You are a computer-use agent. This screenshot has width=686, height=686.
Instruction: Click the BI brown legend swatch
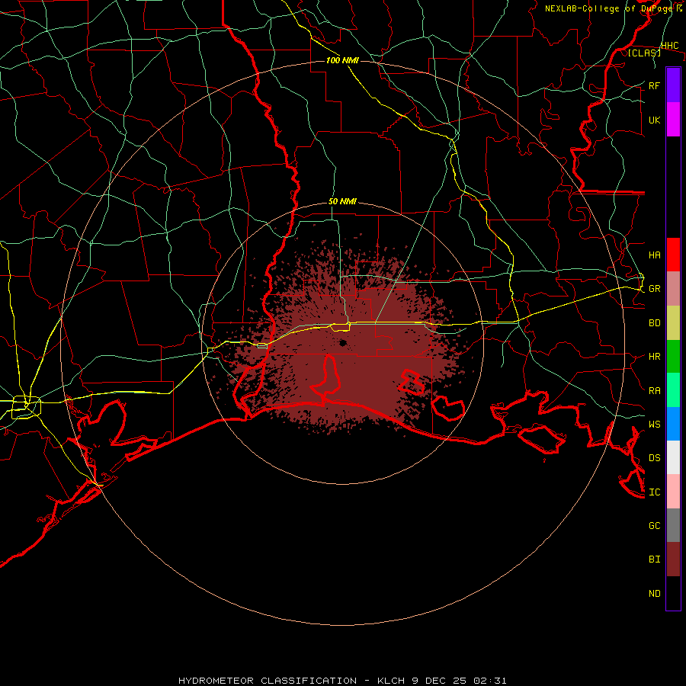pos(673,559)
